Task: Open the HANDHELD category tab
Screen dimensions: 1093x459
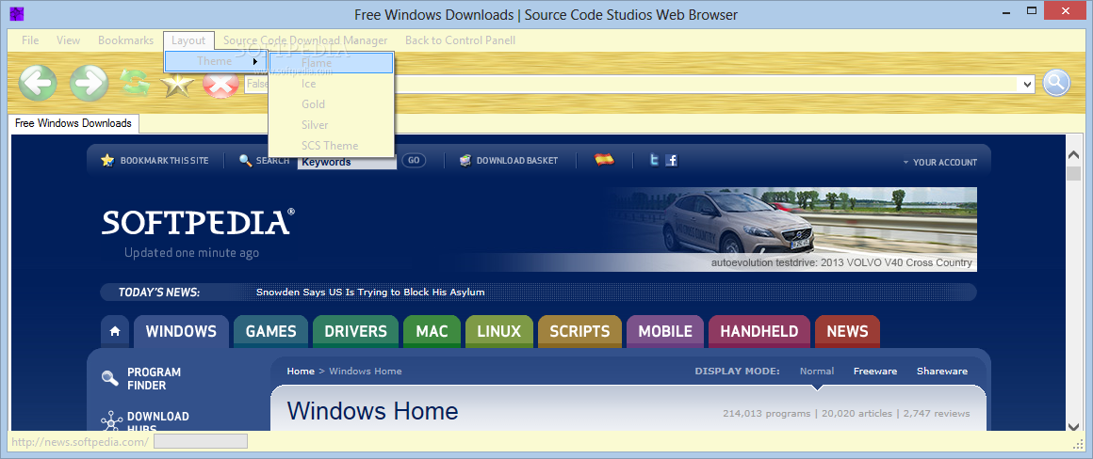Action: tap(759, 332)
